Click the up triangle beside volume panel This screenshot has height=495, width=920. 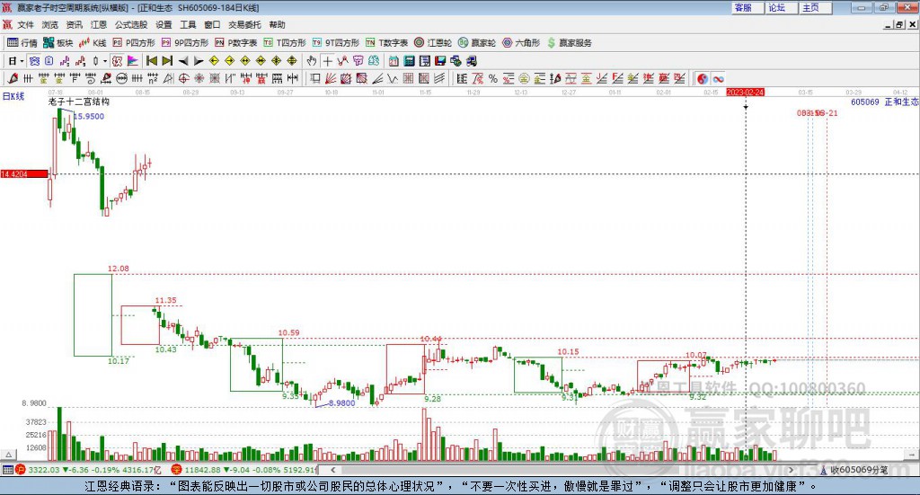tap(9, 455)
